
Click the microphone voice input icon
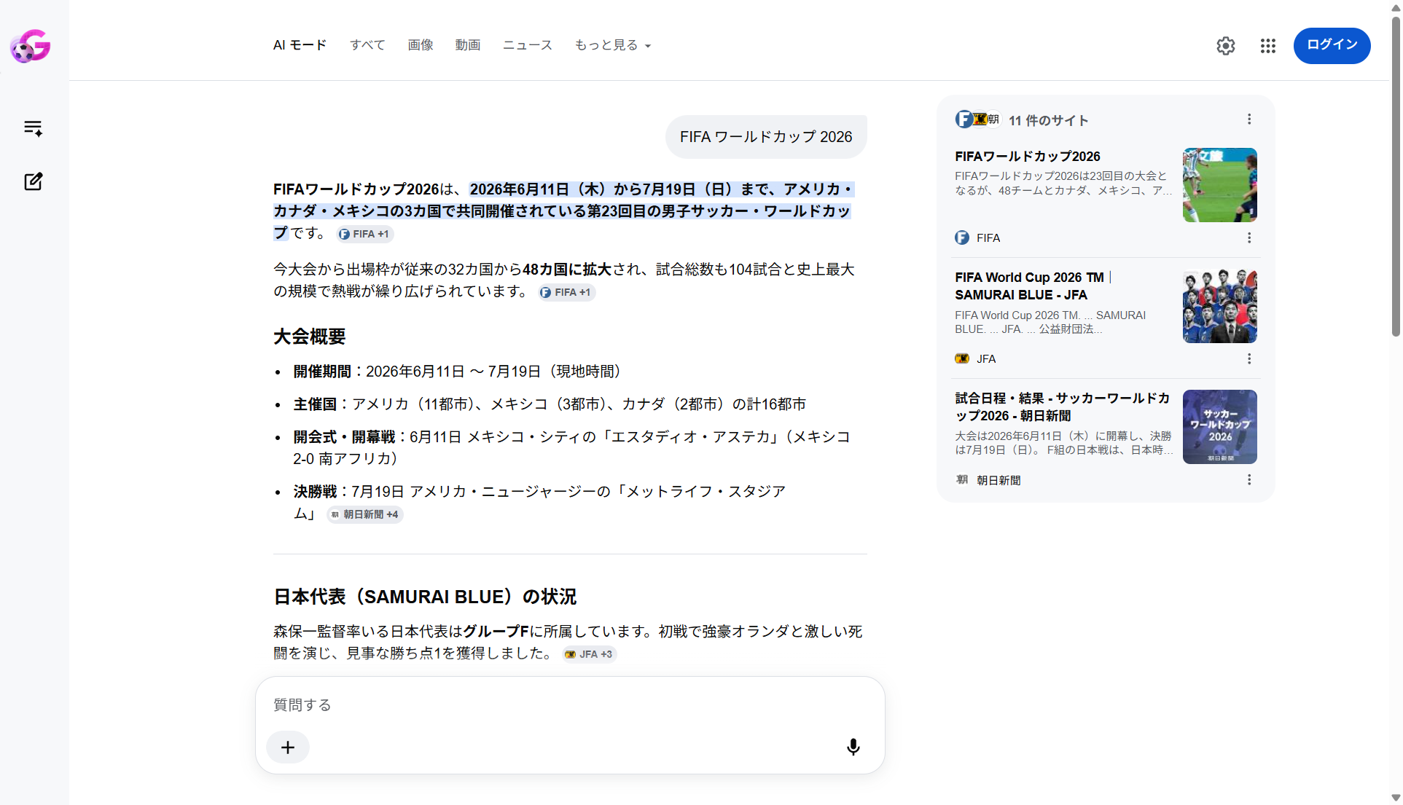tap(853, 747)
